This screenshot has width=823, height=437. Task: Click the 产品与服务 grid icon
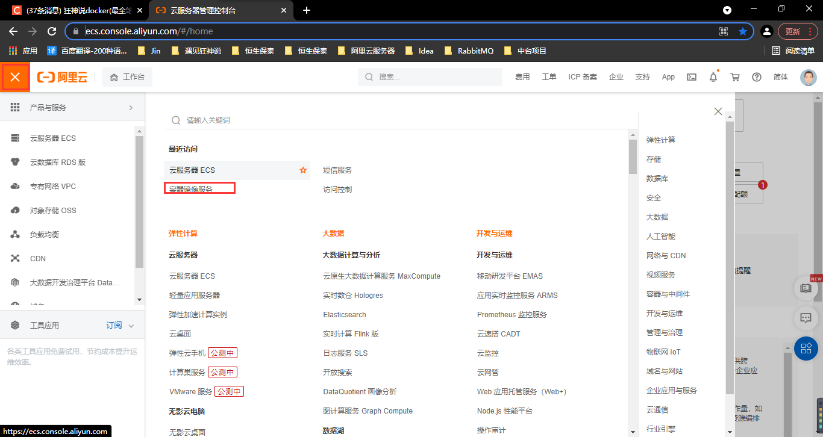[x=15, y=107]
